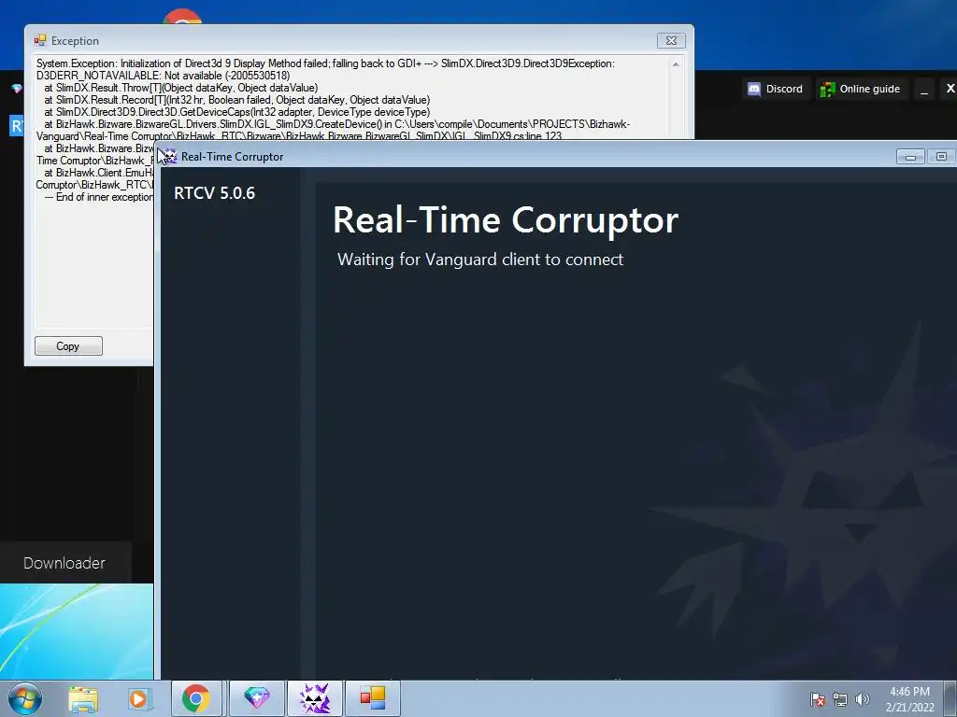Switch to the launcher gem icon in taskbar
Screen dimensions: 957x717
pyautogui.click(x=256, y=698)
